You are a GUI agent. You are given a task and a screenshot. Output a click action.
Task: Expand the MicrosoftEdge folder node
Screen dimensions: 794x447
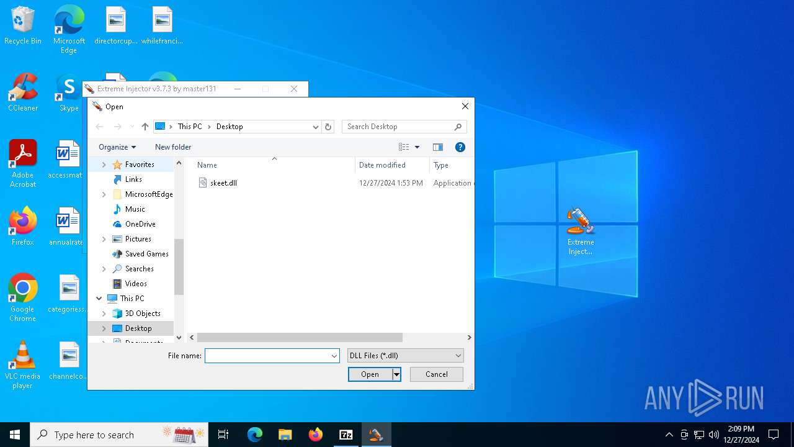(104, 194)
